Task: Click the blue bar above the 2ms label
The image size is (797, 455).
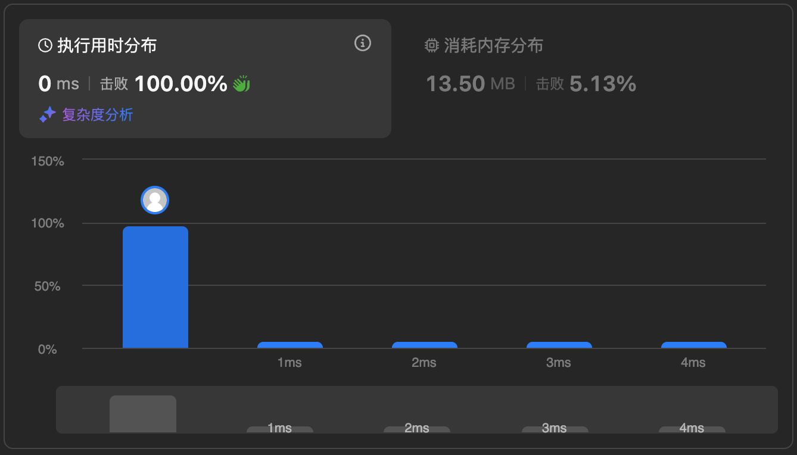Action: [425, 345]
